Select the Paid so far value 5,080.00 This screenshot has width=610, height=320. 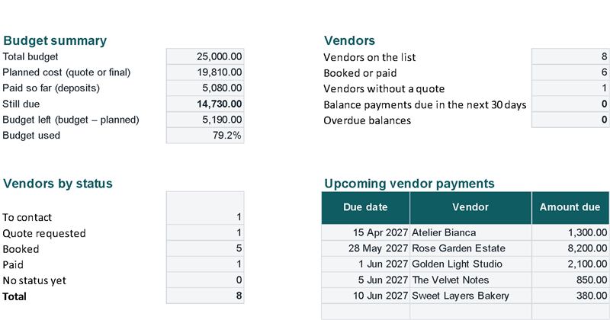[x=205, y=88]
